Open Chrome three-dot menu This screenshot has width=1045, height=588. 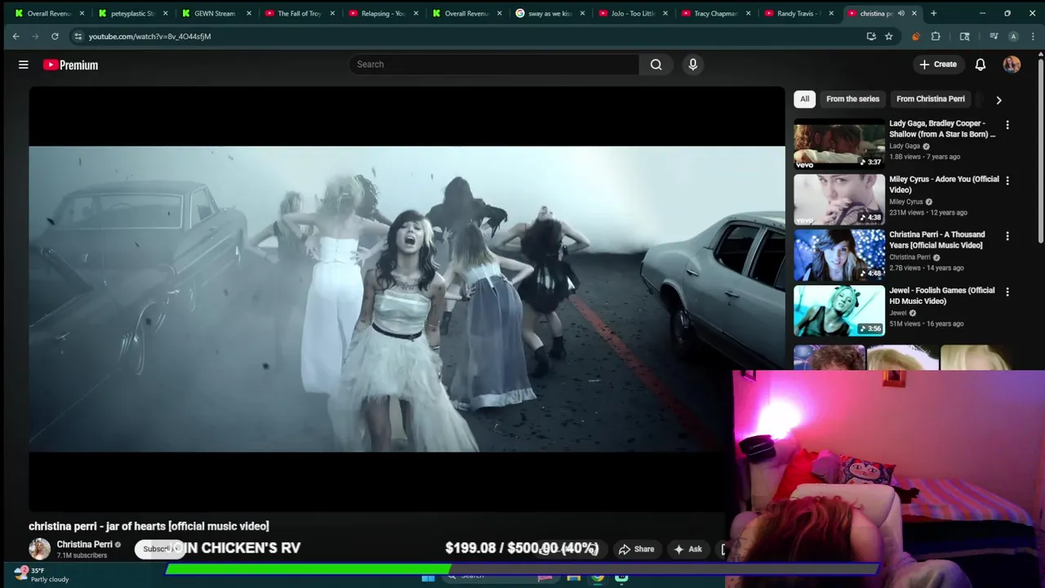click(x=1033, y=36)
